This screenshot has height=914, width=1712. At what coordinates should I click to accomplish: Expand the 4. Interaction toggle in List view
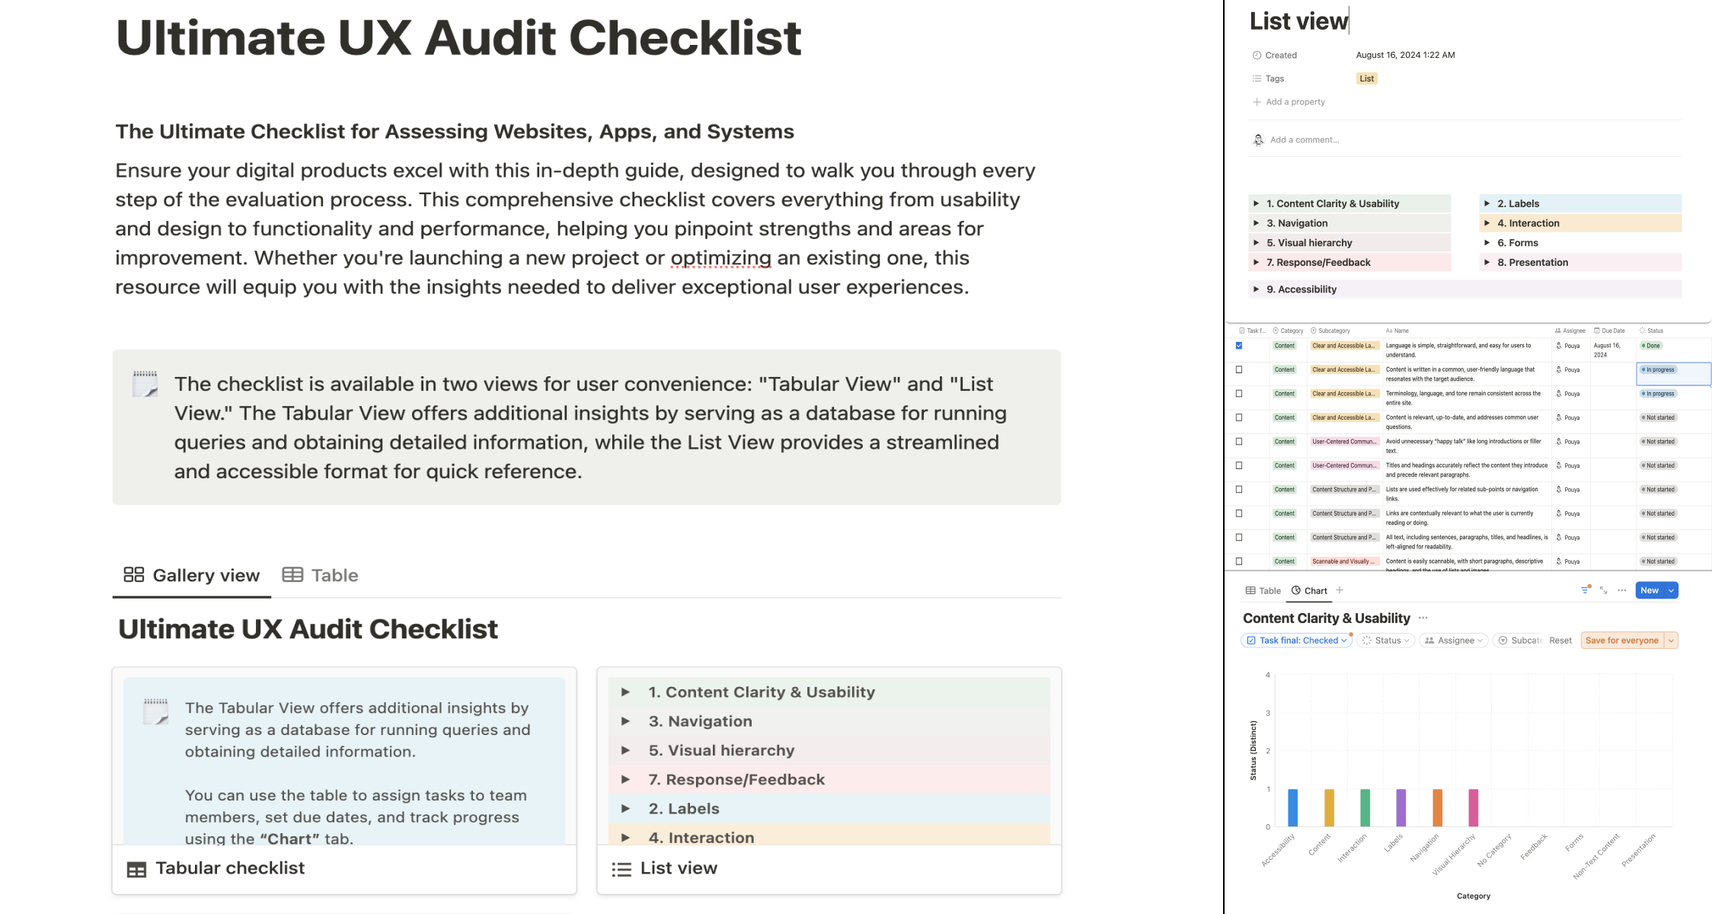(x=1487, y=223)
